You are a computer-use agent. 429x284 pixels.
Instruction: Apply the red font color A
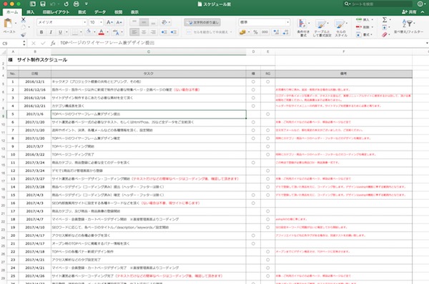[x=102, y=32]
